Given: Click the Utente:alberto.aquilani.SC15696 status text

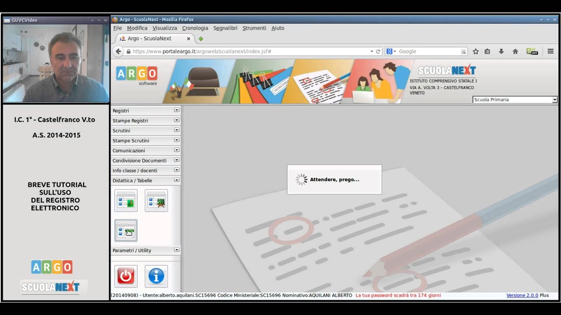Looking at the screenshot, I should [179, 295].
